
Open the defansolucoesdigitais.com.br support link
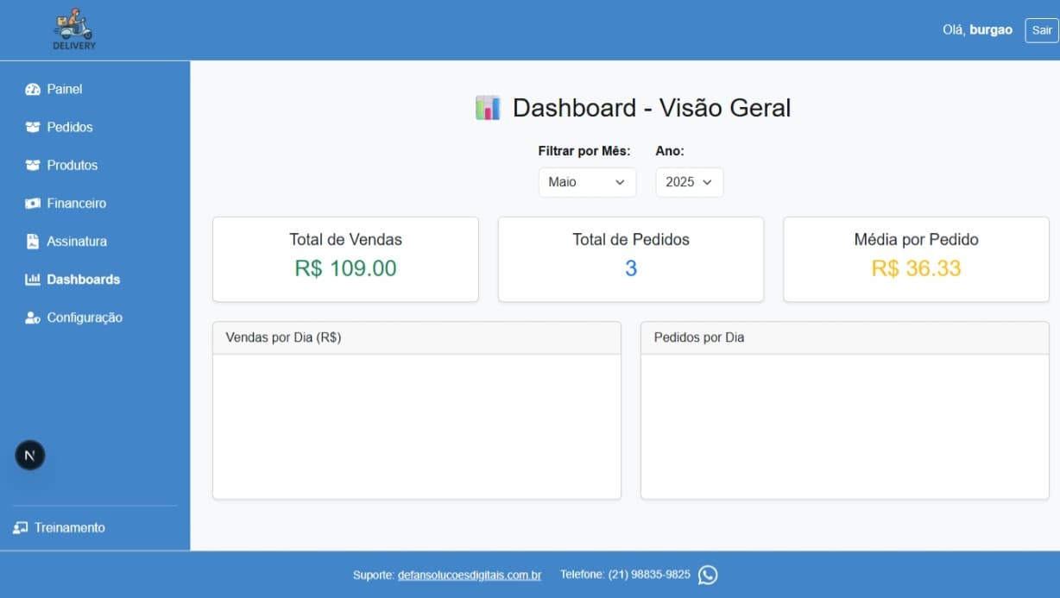(x=469, y=574)
